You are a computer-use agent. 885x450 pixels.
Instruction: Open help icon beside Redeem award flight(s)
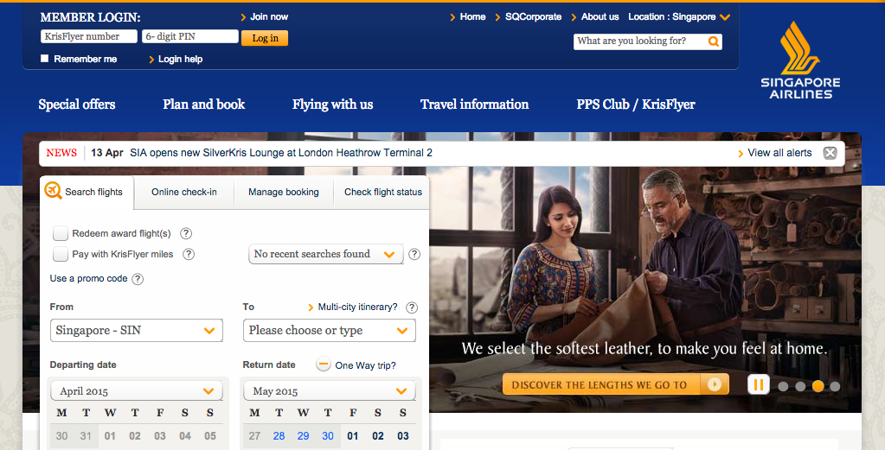[x=186, y=233]
